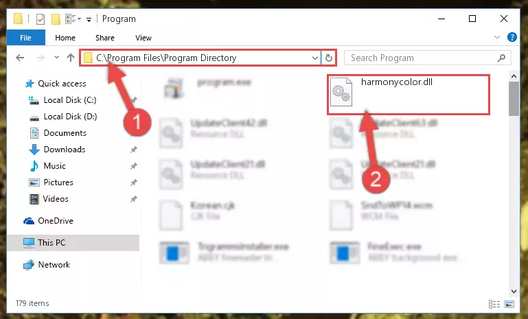Open Local Disk (C:) in sidebar

(x=70, y=100)
